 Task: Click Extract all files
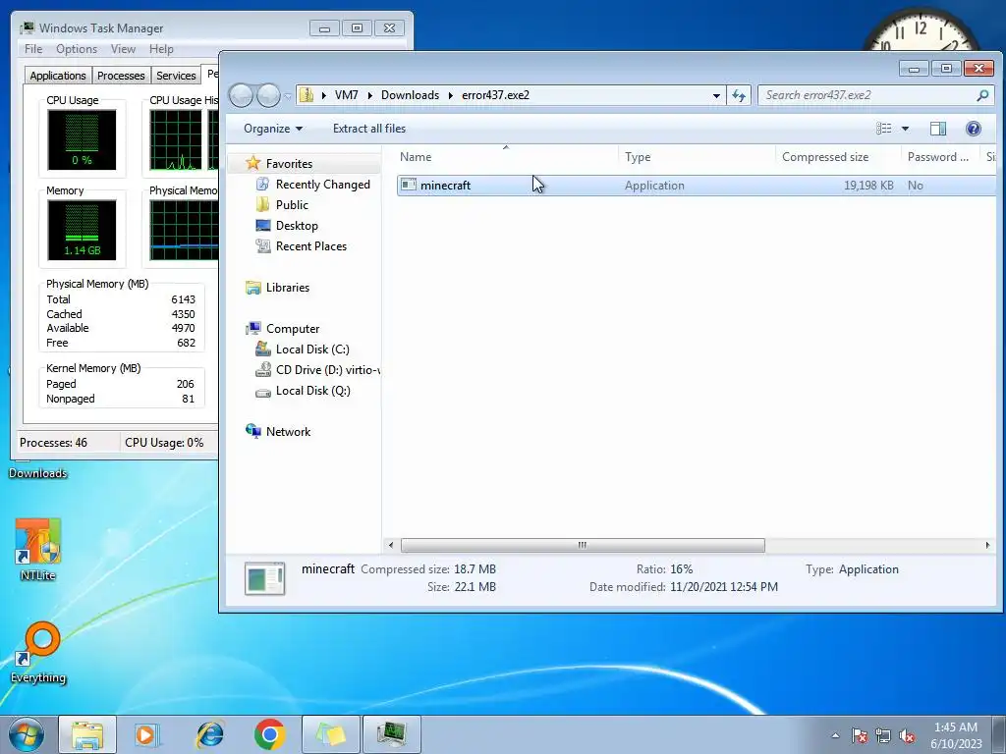(369, 129)
